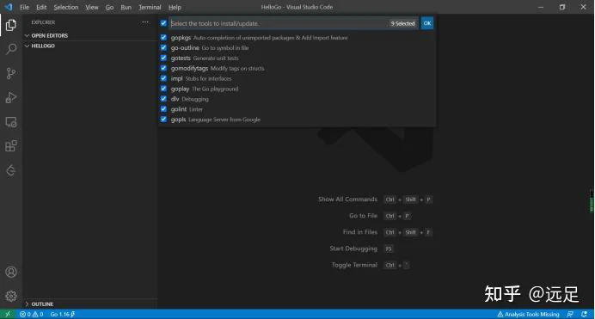
Task: Open the Explorer view in activity bar
Action: (11, 25)
